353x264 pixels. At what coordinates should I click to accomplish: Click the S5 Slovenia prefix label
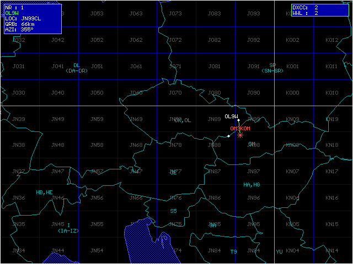pos(173,211)
